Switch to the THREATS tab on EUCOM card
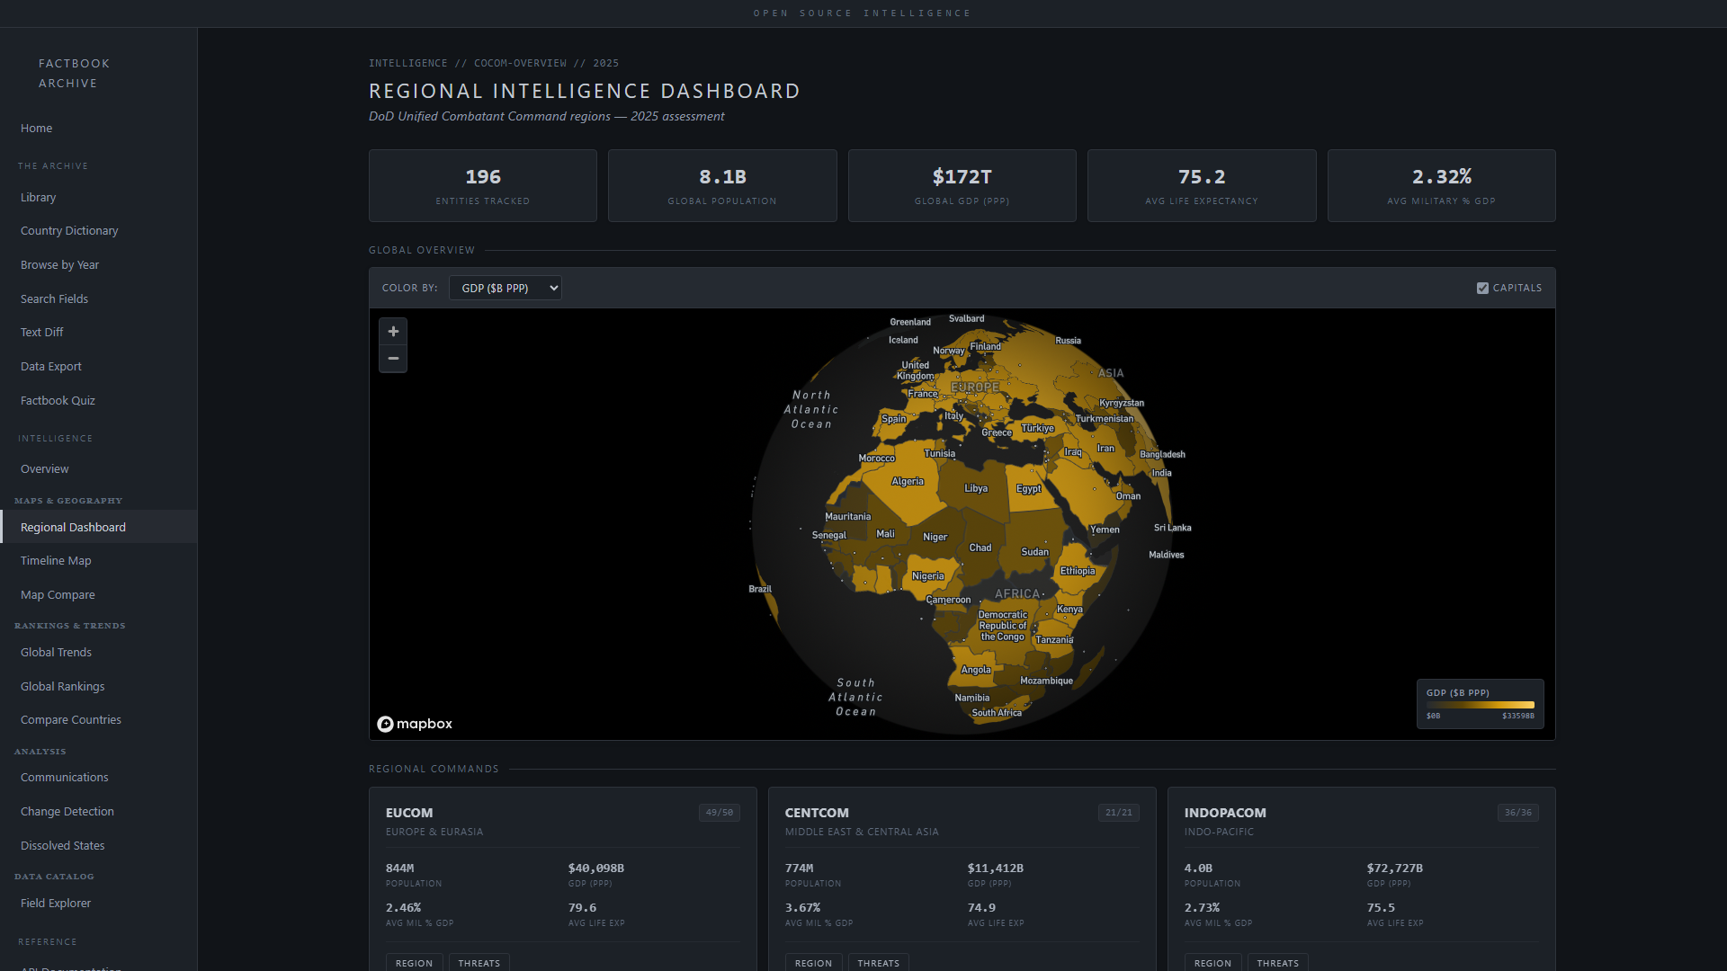Image resolution: width=1727 pixels, height=971 pixels. 479,962
